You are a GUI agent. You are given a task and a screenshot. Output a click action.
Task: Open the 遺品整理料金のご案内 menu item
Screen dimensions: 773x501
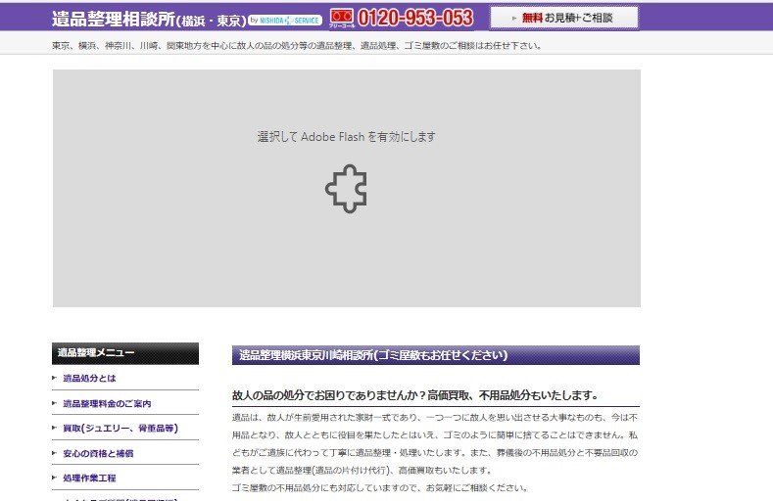click(107, 403)
